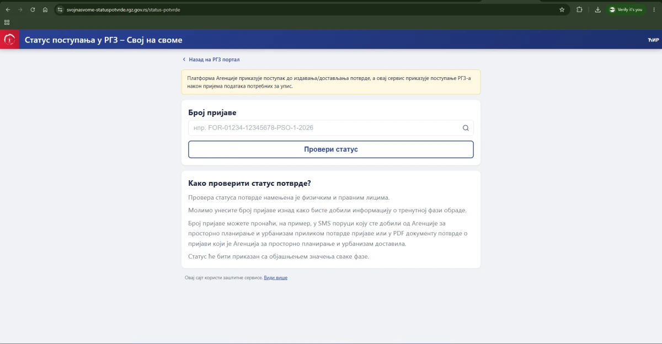Go back using the browser back arrow
662x344 pixels.
pos(8,9)
